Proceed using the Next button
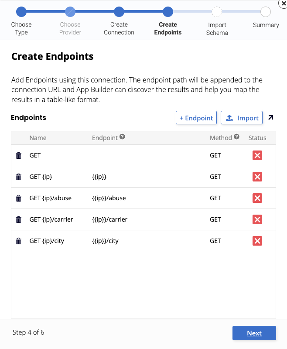Image resolution: width=287 pixels, height=349 pixels. pos(254,333)
